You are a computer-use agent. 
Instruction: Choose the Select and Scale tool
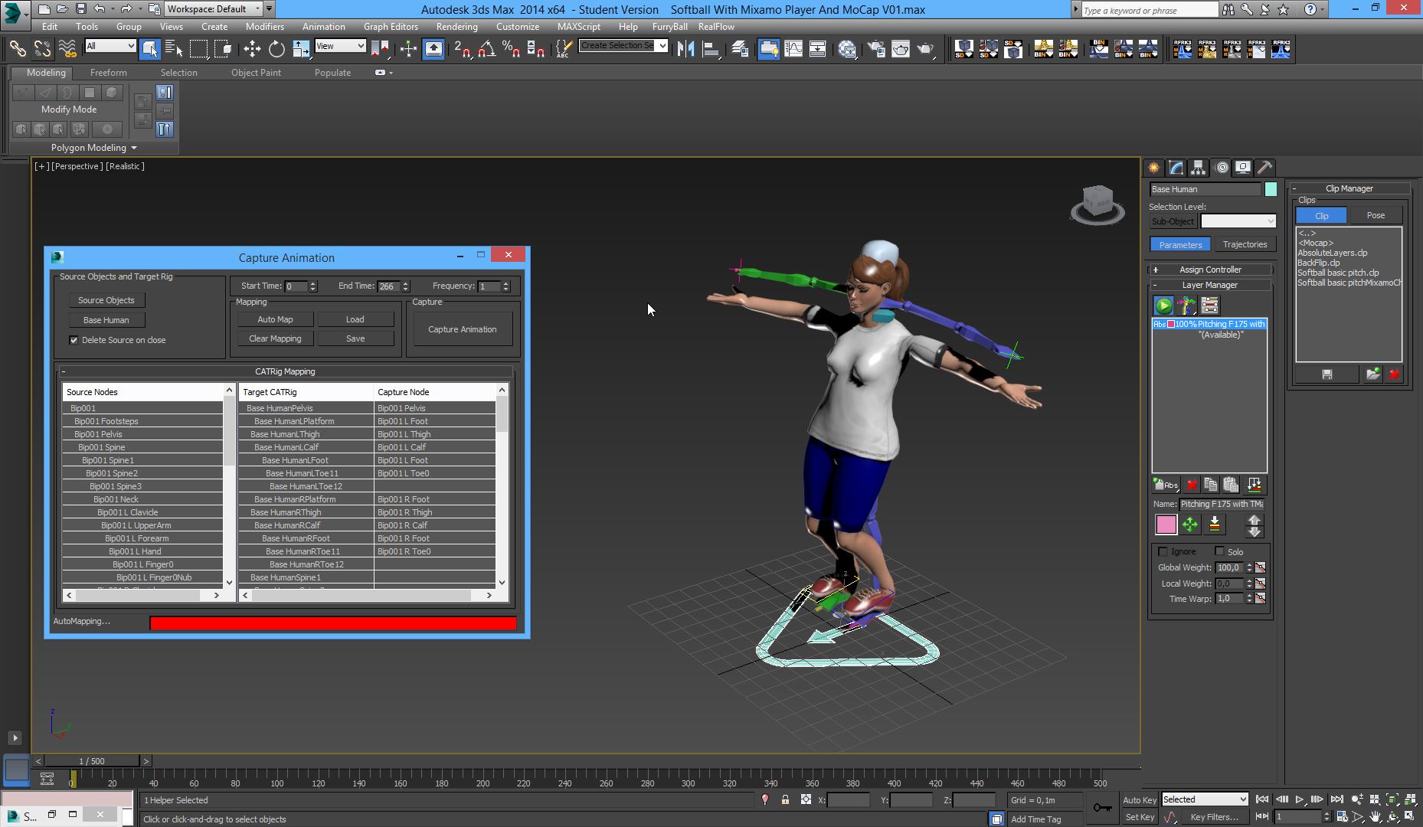[301, 49]
